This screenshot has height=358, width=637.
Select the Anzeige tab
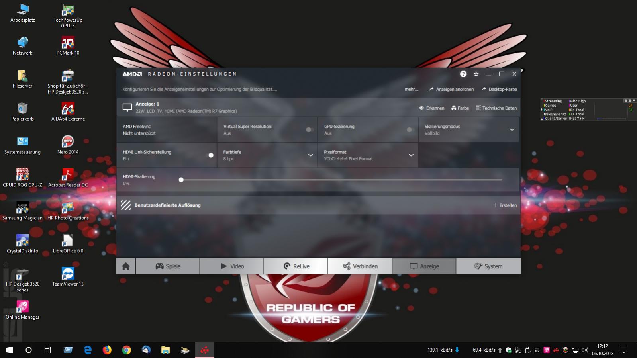[424, 266]
